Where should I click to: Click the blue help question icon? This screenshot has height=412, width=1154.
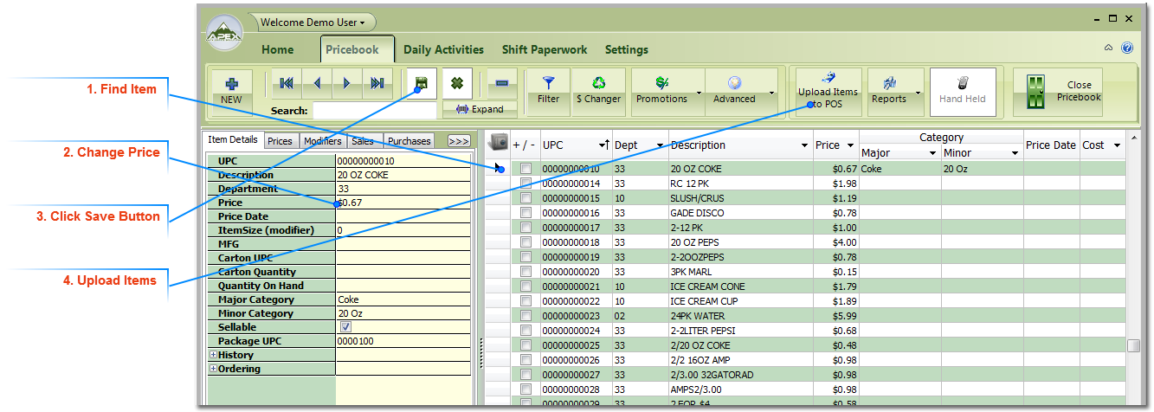(1127, 48)
